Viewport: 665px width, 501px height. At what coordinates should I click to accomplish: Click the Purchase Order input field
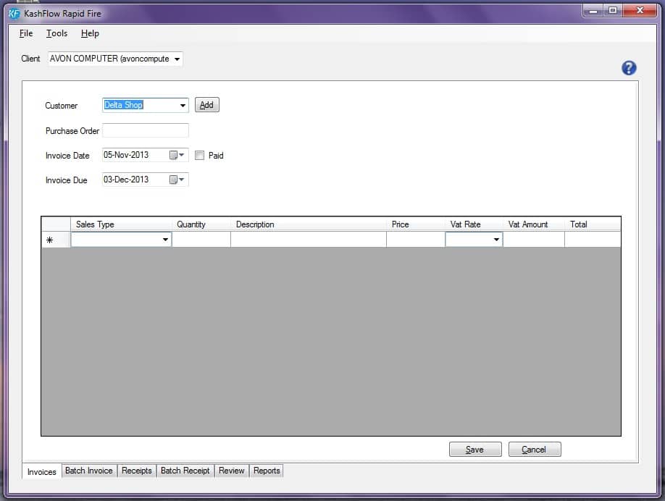[146, 130]
